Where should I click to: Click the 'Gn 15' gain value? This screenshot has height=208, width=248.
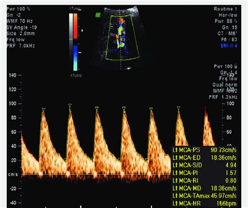coord(230,27)
